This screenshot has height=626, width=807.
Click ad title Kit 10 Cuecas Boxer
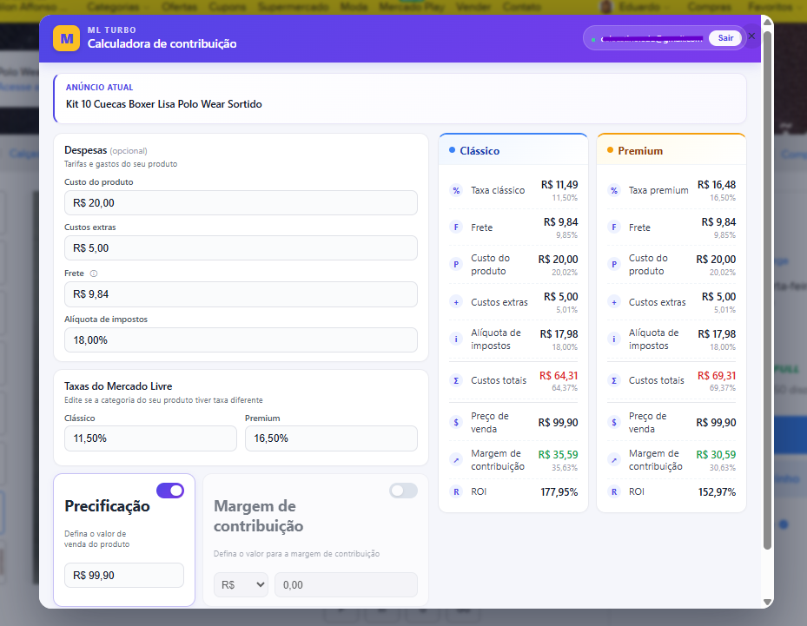pos(163,104)
